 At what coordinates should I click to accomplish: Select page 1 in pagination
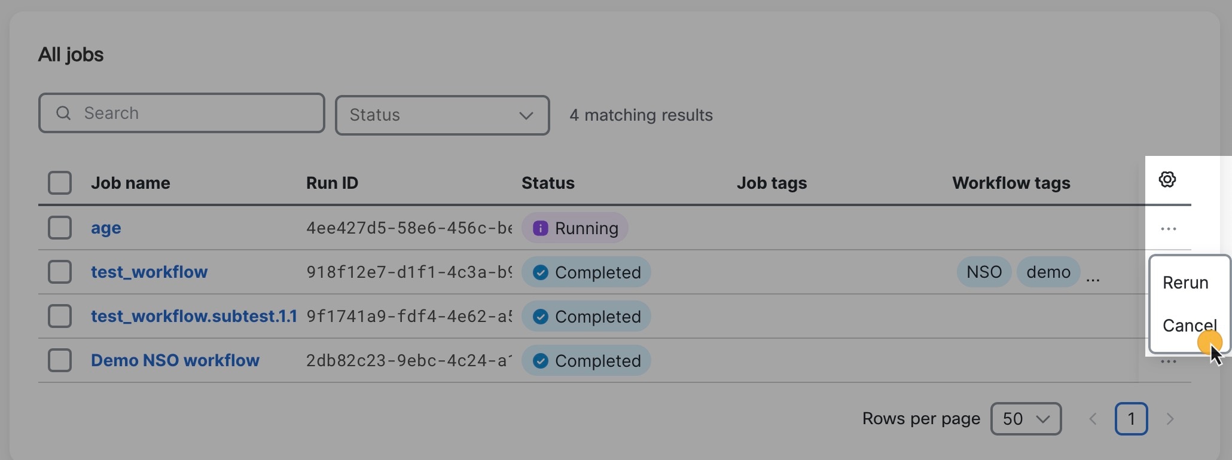1132,419
